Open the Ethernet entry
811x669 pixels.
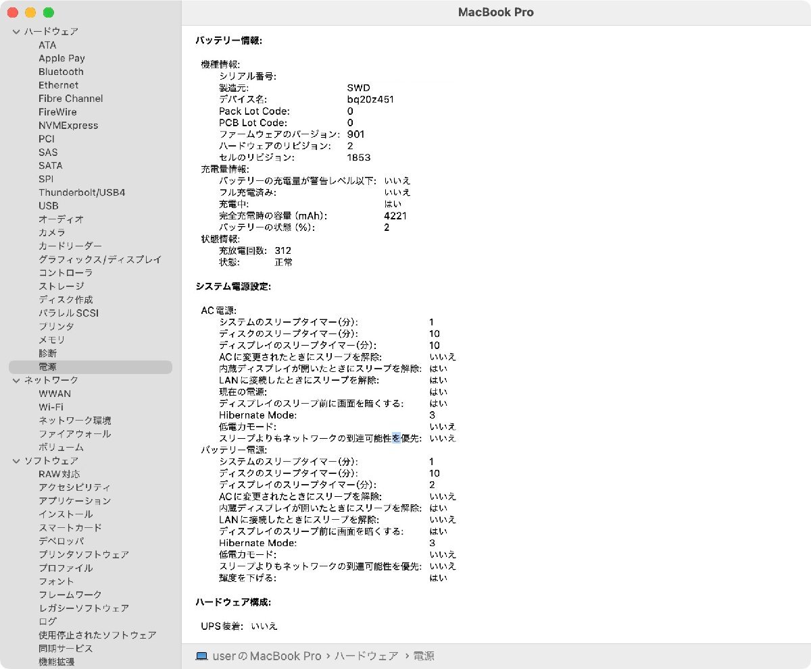pos(58,85)
